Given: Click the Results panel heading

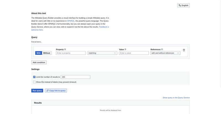Looking at the screenshot, I should 38,103.
